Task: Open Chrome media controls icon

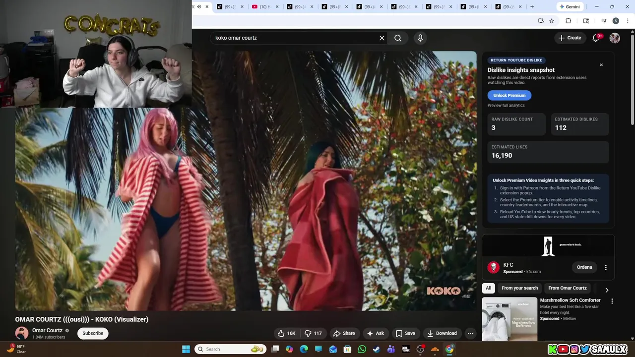Action: click(604, 21)
